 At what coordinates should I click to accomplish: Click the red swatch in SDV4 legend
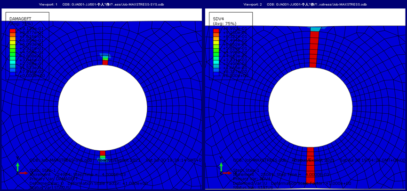[216, 31]
